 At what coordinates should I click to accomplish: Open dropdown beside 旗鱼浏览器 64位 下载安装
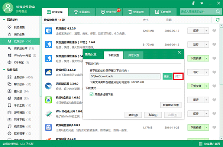point(206,58)
